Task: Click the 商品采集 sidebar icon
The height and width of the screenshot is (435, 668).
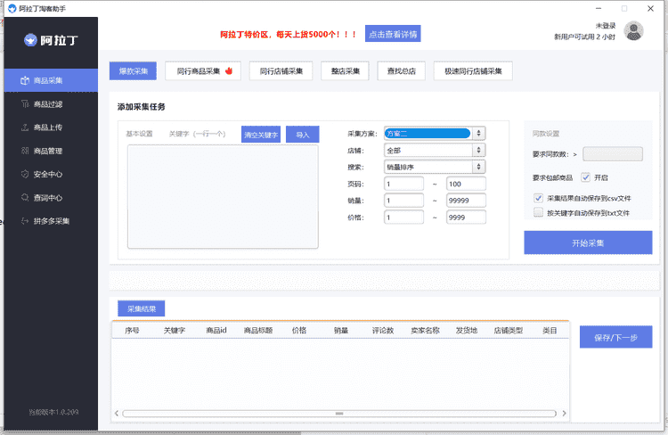Action: coord(25,80)
